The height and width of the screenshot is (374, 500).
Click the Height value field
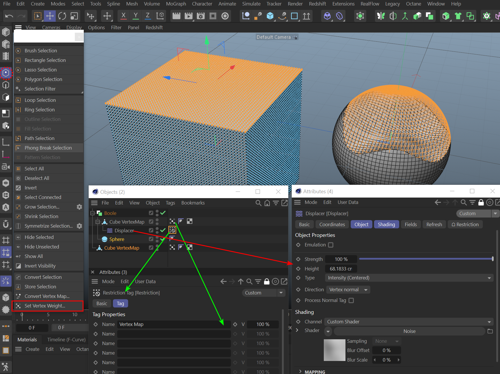(x=341, y=269)
